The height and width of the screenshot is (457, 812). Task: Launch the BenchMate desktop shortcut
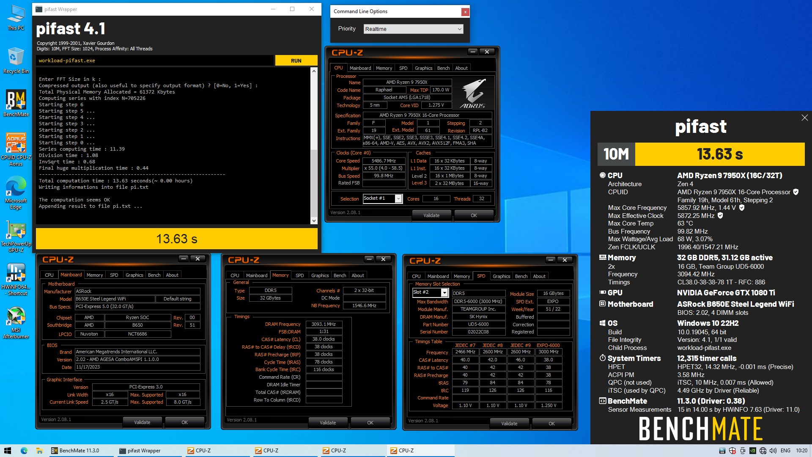point(16,104)
